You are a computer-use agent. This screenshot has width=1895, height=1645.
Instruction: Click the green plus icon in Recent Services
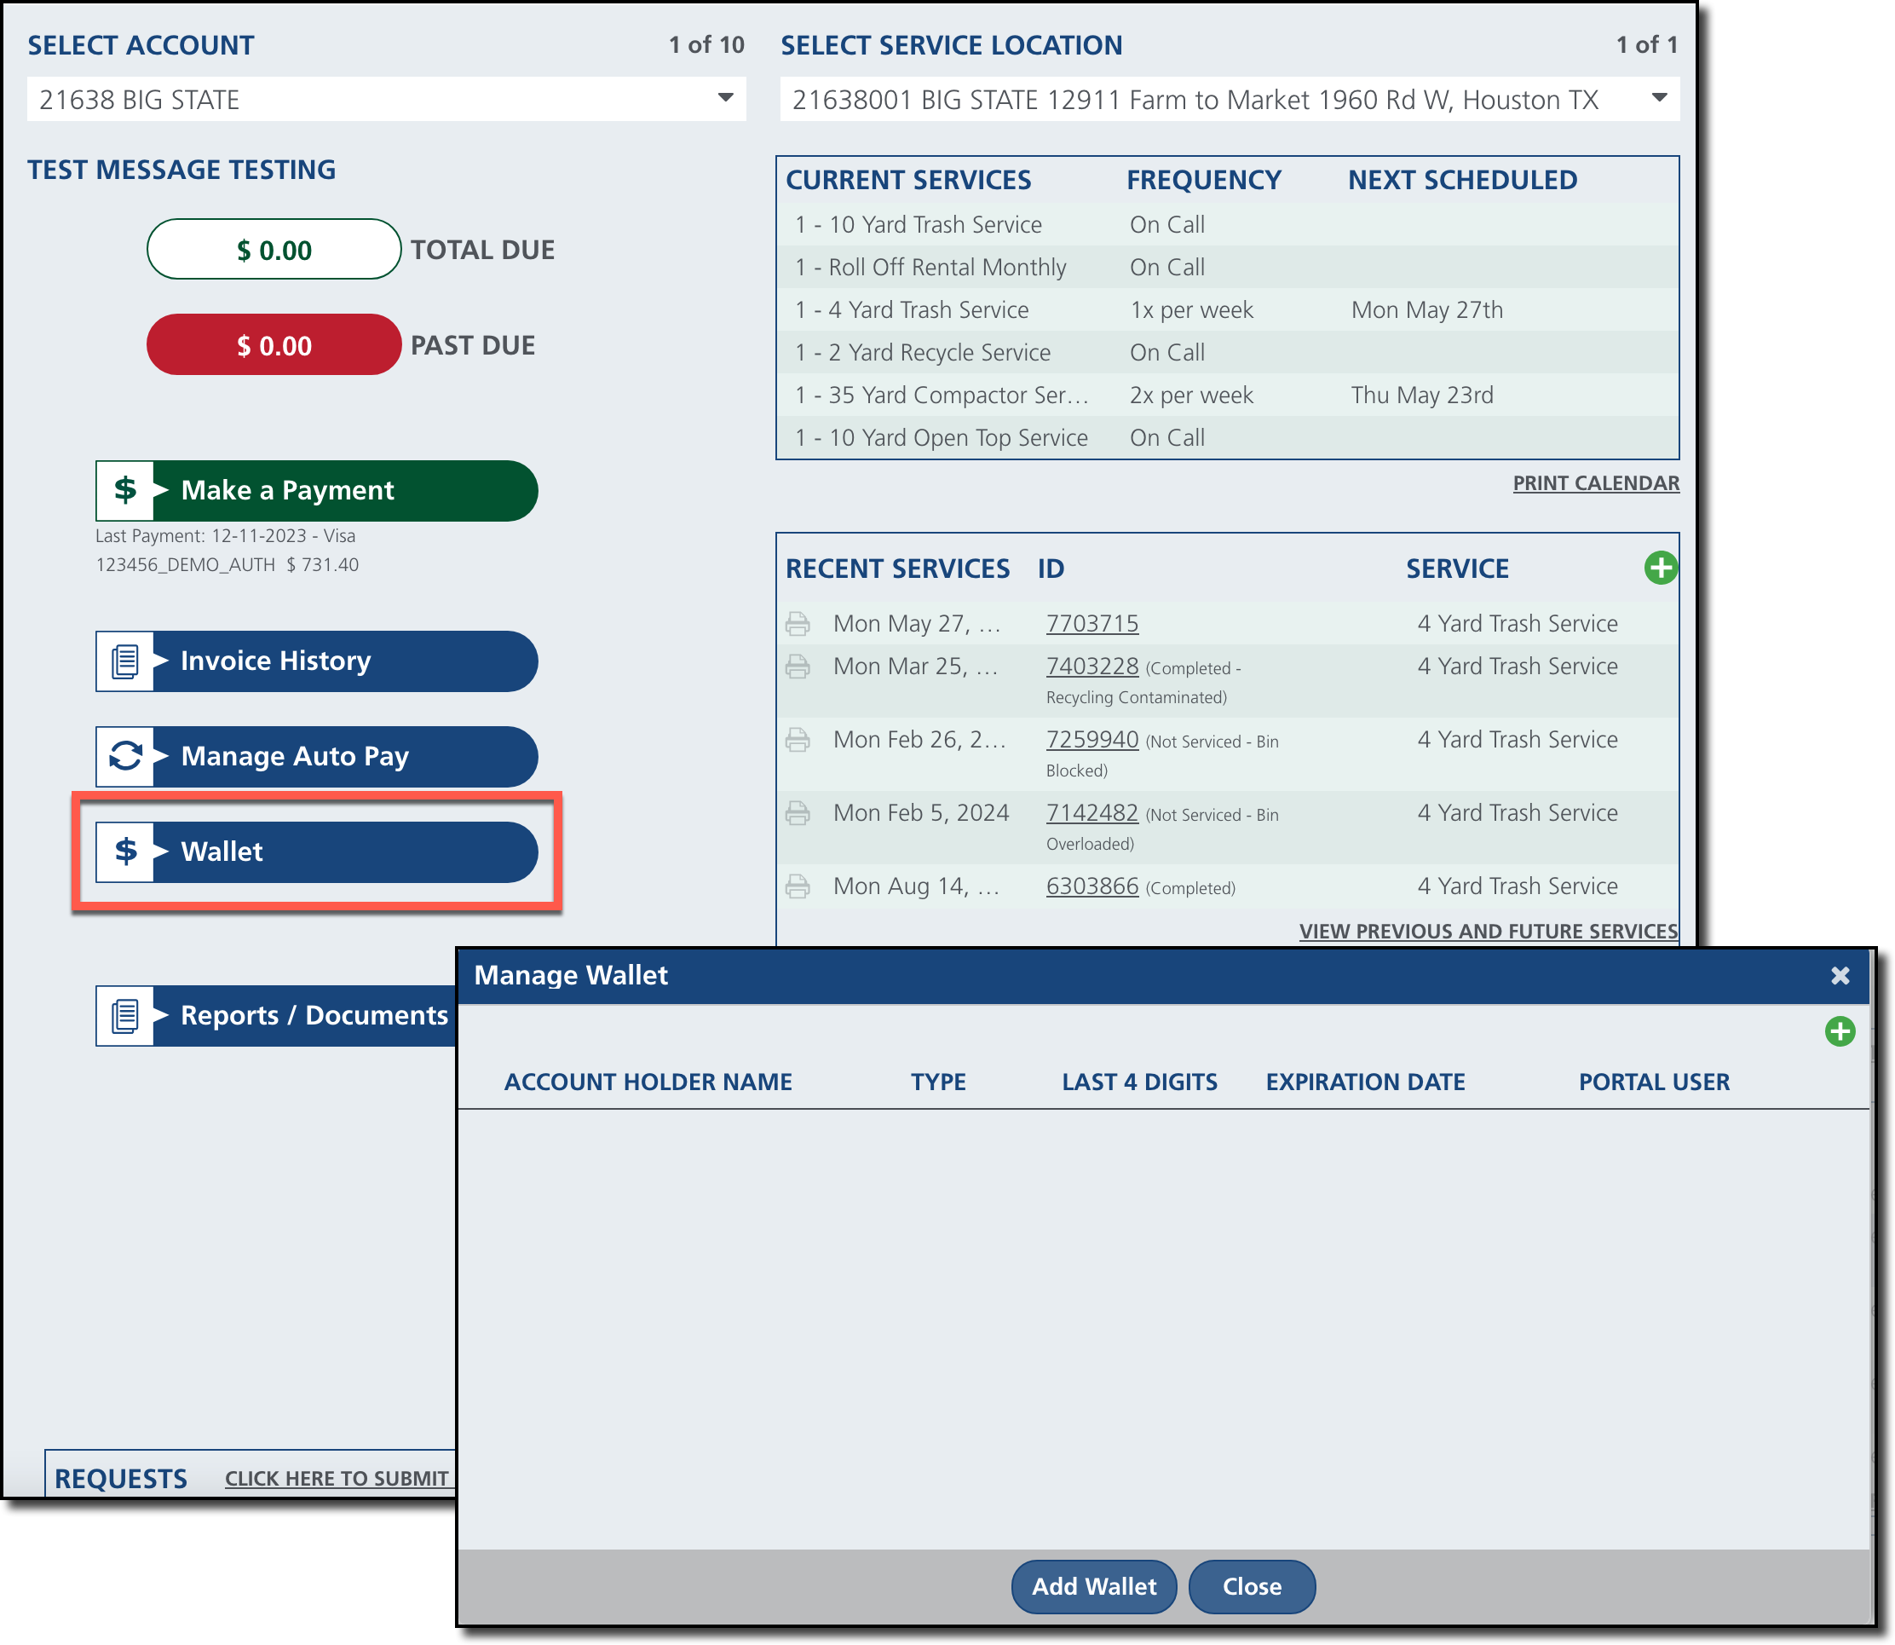pos(1660,569)
